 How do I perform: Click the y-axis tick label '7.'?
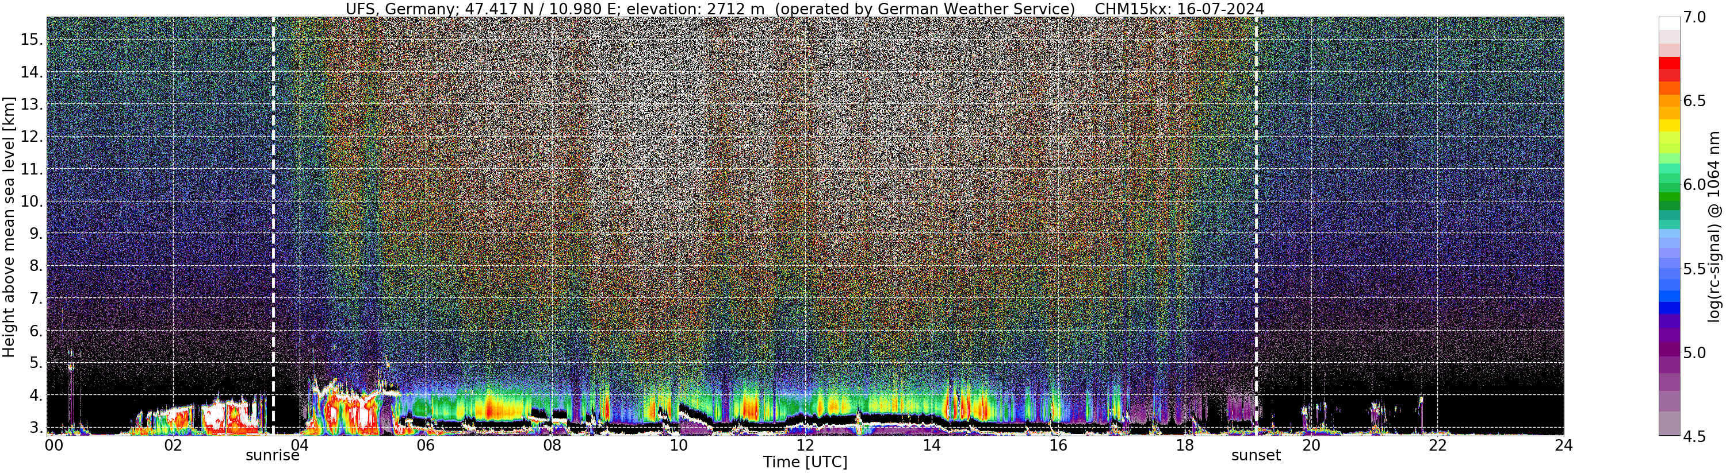(x=36, y=299)
